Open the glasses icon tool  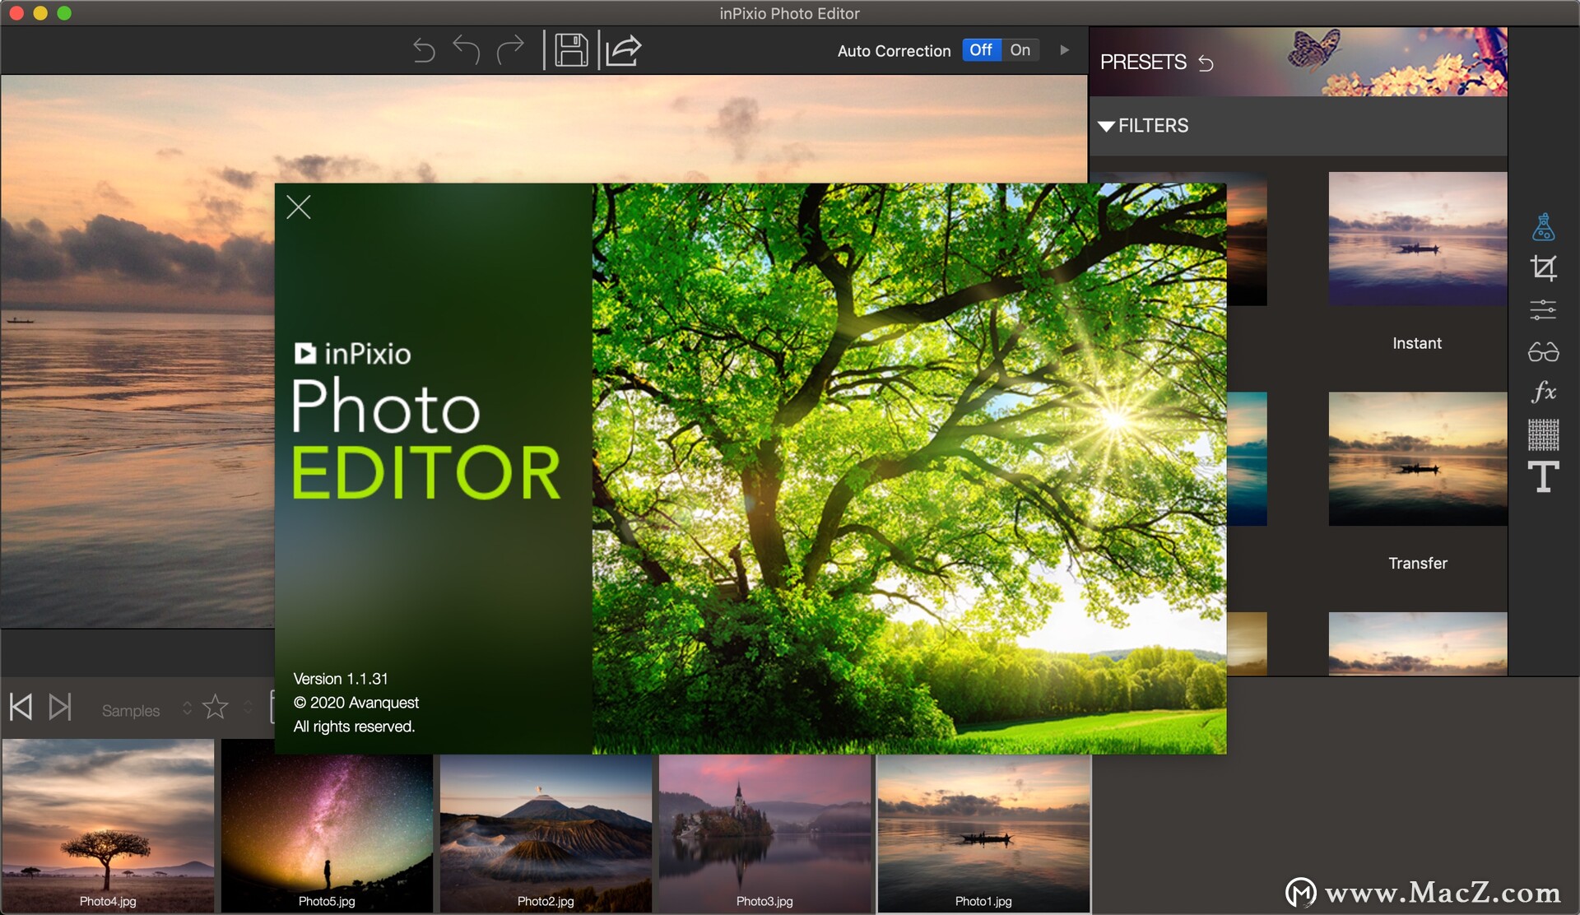click(x=1544, y=352)
